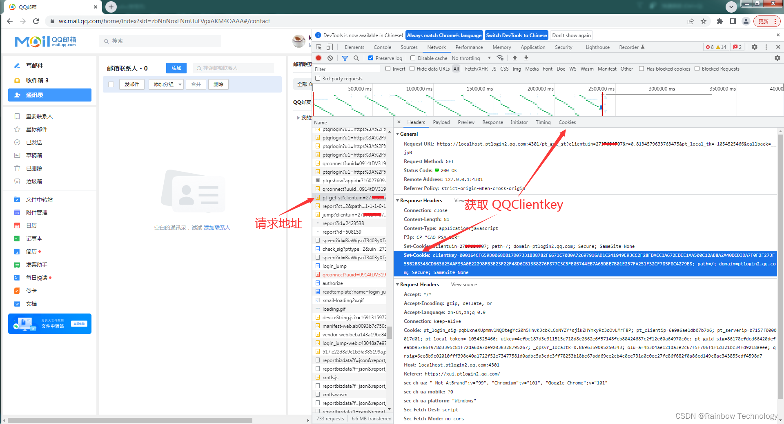
Task: Open 日历 (Calendar) from the mail sidebar
Action: click(32, 225)
